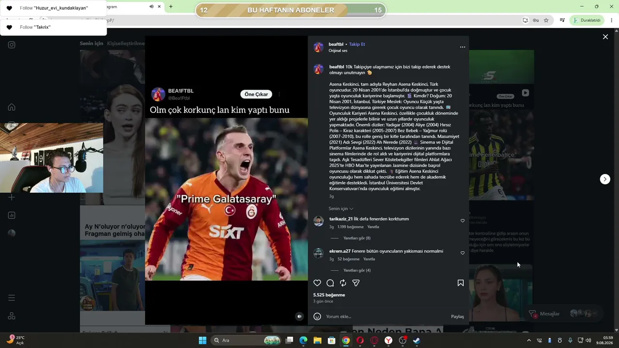
Task: Go to next post with right arrow
Action: coord(605,179)
